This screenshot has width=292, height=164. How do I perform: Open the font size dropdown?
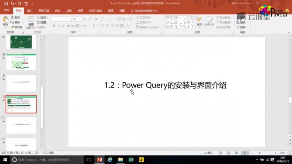[x=81, y=19]
